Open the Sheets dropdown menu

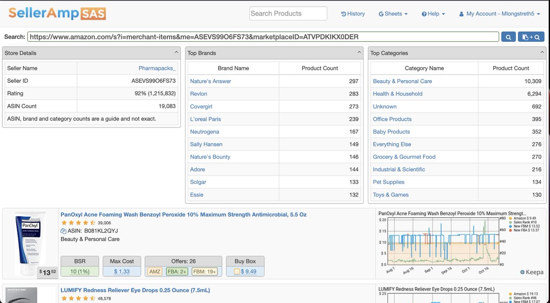coord(393,14)
